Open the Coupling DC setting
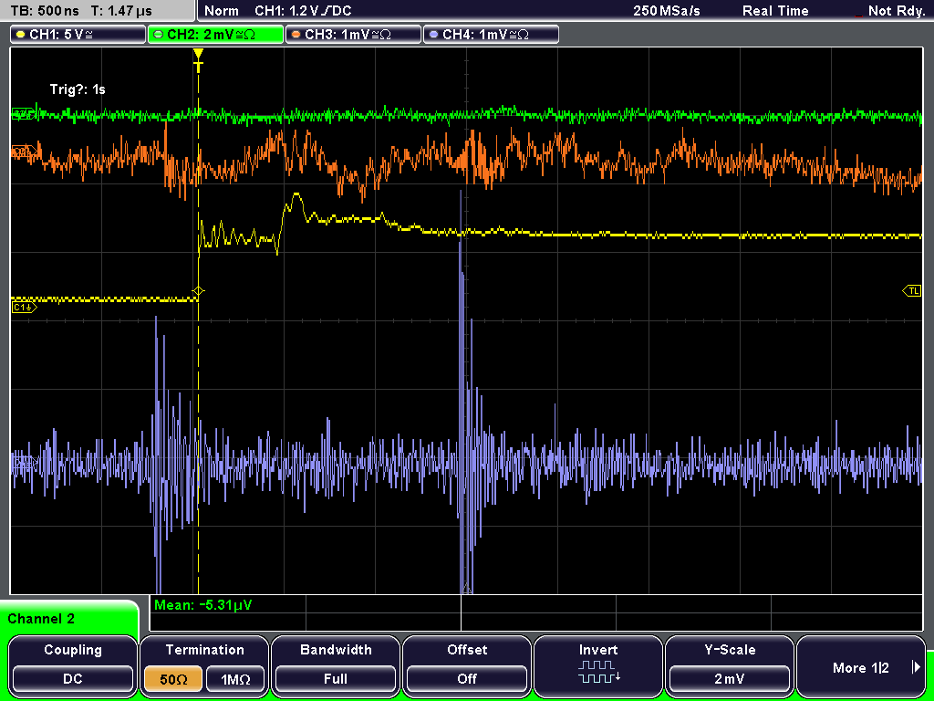This screenshot has width=934, height=701. 73,665
